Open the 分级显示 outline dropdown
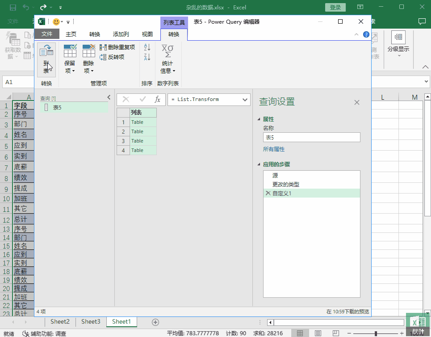Screen dimensions: 431x337 (398, 44)
